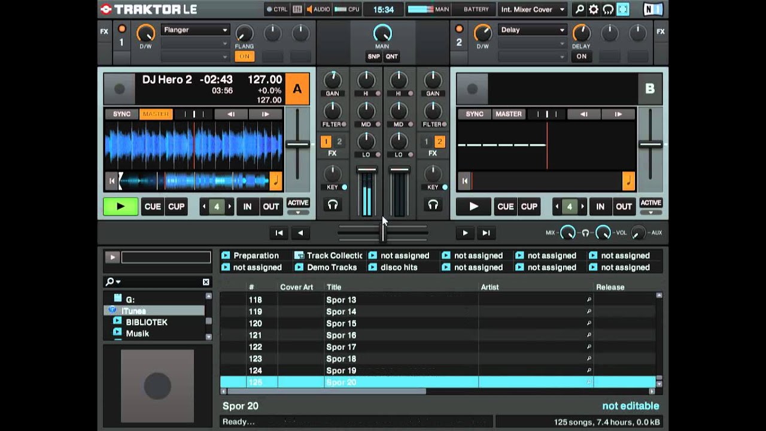Screen dimensions: 766x431
Task: Click Deck B tempo bend up arrow
Action: [618, 114]
